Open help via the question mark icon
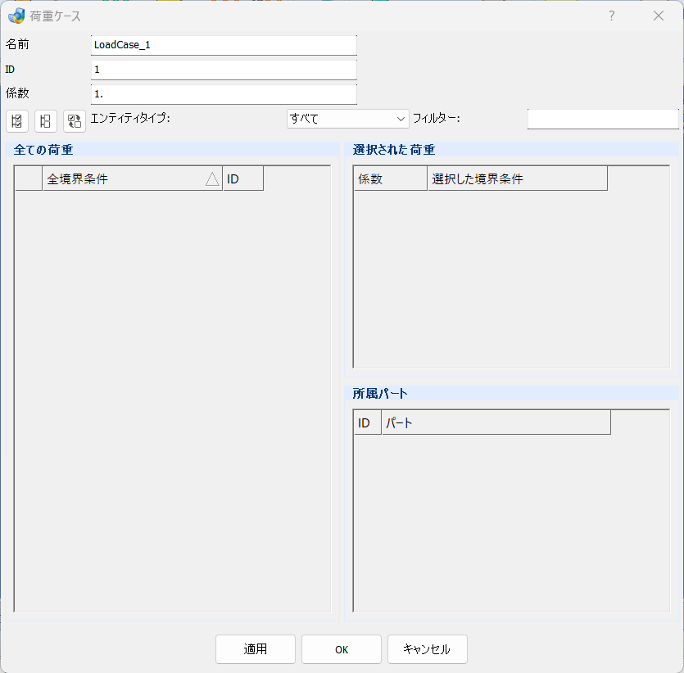684x673 pixels. click(x=612, y=16)
